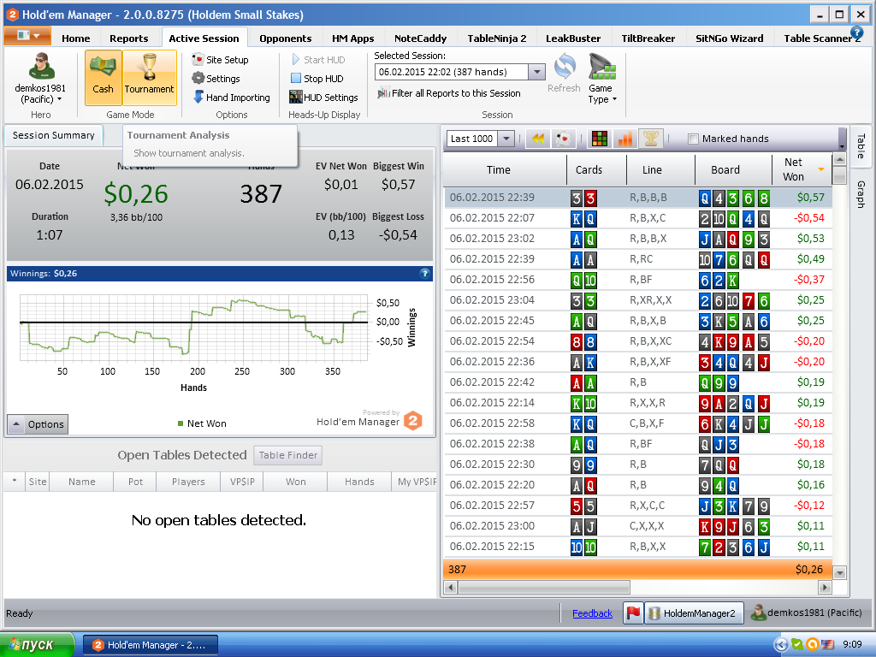Open hero selector demkos1981 (Pacific)
This screenshot has width=876, height=657.
pos(40,79)
